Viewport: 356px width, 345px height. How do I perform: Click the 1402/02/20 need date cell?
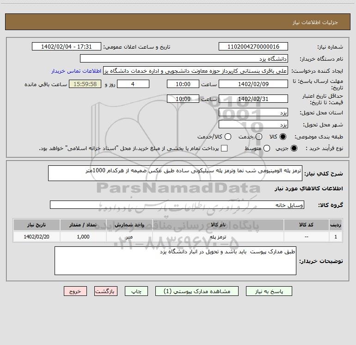[x=37, y=237]
